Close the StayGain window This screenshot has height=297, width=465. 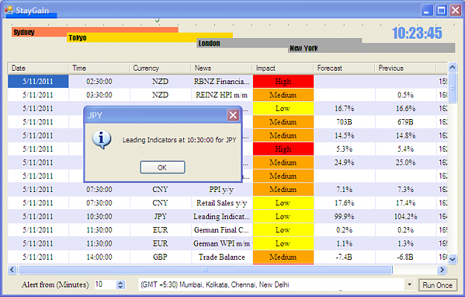point(455,10)
